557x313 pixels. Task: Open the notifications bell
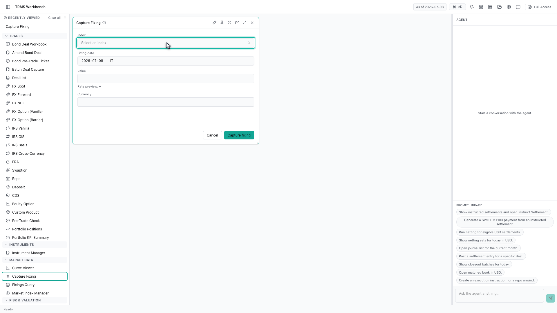click(472, 7)
